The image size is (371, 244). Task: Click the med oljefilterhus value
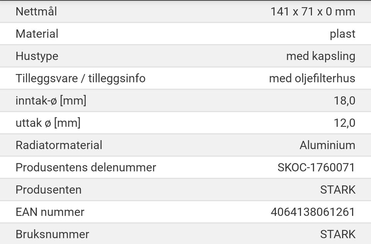(312, 78)
